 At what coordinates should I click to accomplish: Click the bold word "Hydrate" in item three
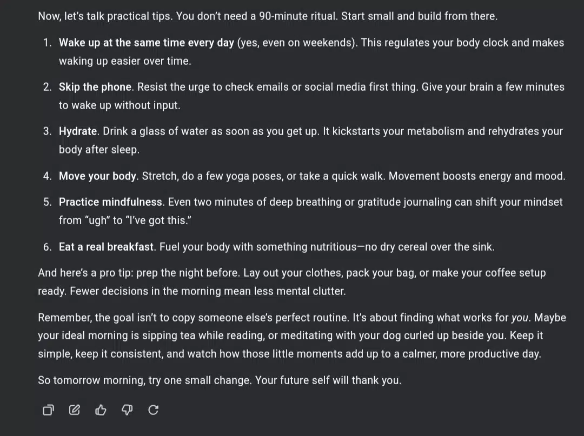pyautogui.click(x=78, y=131)
